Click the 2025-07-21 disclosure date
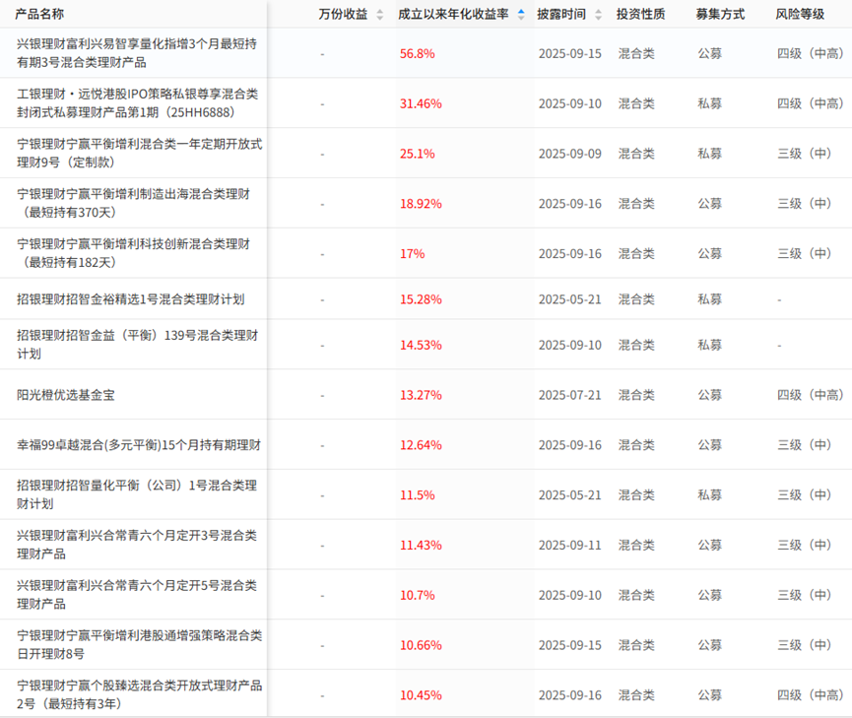Viewport: 852px width, 718px height. pos(570,395)
